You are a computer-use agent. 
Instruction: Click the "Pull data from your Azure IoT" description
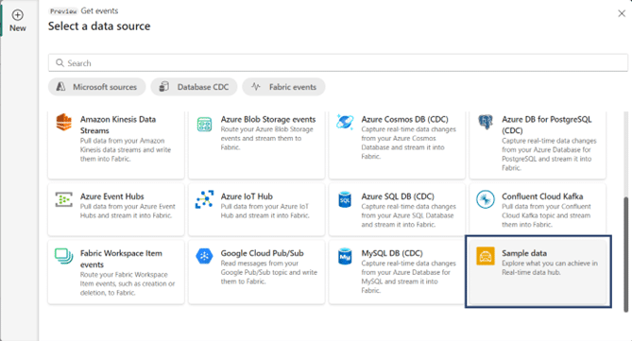pyautogui.click(x=265, y=211)
